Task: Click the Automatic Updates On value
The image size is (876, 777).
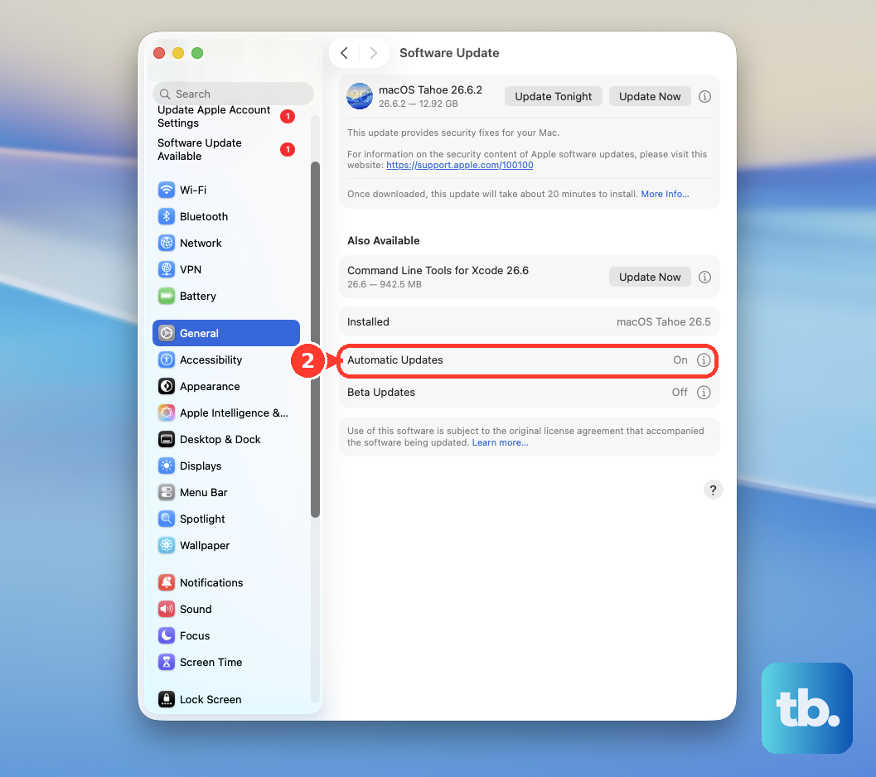Action: [680, 360]
